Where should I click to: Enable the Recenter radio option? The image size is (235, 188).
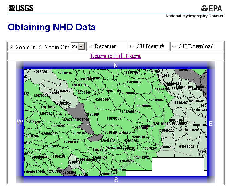tap(90, 47)
